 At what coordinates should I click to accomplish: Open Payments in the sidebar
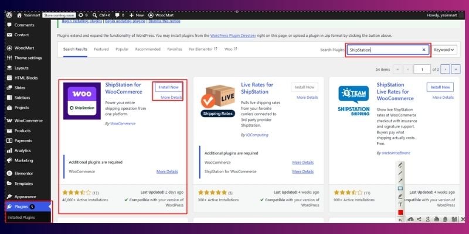click(23, 140)
